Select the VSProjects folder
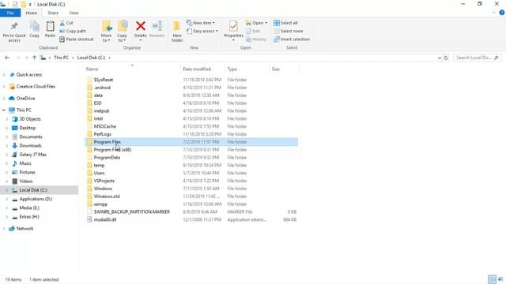This screenshot has width=506, height=284. tap(191, 181)
